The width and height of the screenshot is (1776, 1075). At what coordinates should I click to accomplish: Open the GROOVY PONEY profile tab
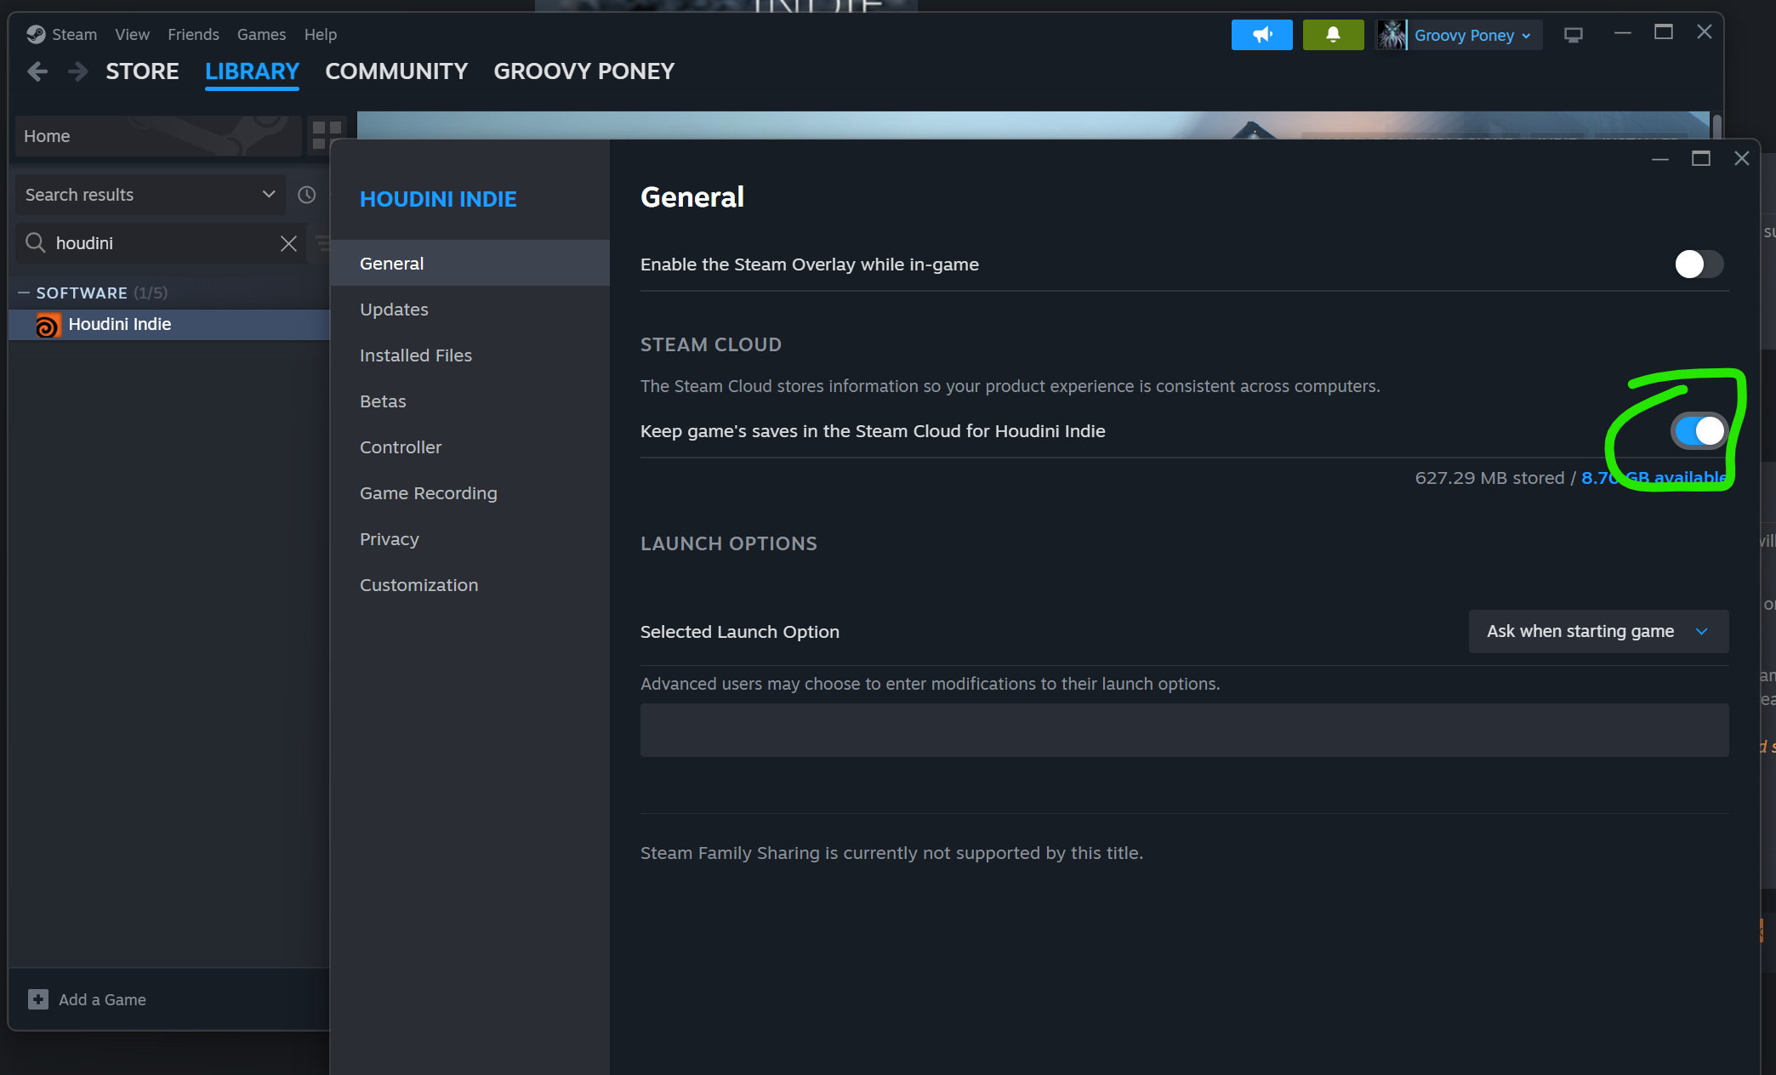[x=584, y=71]
